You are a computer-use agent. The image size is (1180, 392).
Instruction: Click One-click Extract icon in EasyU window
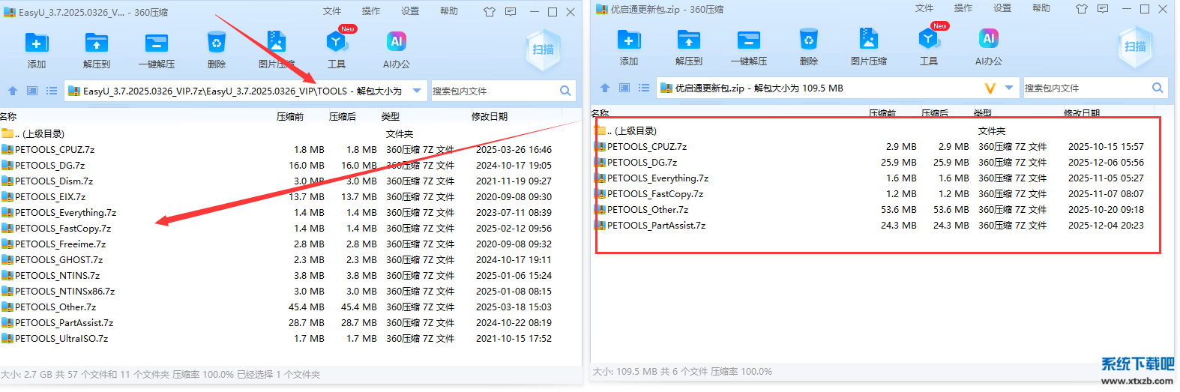pyautogui.click(x=157, y=43)
